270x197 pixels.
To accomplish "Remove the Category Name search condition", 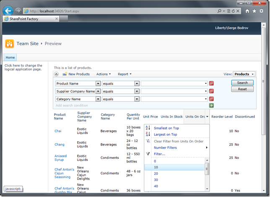I will (x=211, y=99).
